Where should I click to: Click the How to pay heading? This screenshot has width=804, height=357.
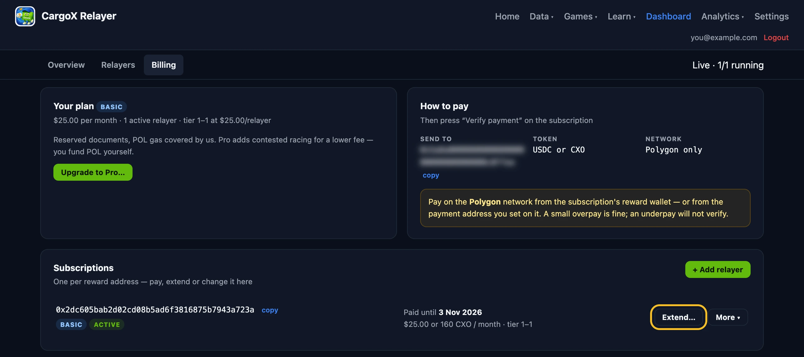(444, 106)
